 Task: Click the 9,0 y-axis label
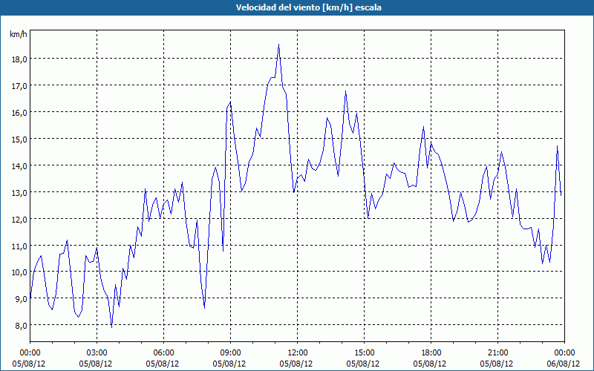(x=22, y=299)
